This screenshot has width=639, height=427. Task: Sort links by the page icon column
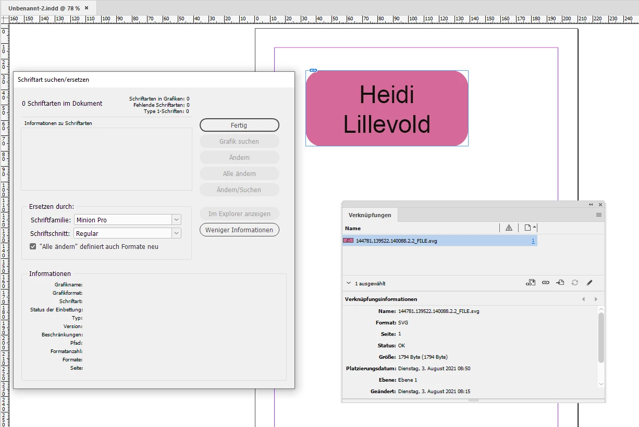click(x=529, y=228)
